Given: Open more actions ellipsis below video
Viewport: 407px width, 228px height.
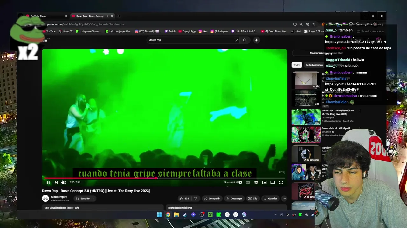Looking at the screenshot, I should [284, 199].
